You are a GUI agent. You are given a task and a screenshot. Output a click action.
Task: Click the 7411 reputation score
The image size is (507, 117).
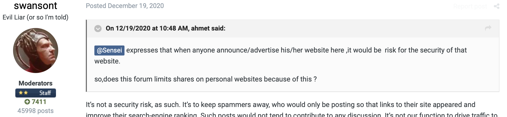click(x=39, y=102)
